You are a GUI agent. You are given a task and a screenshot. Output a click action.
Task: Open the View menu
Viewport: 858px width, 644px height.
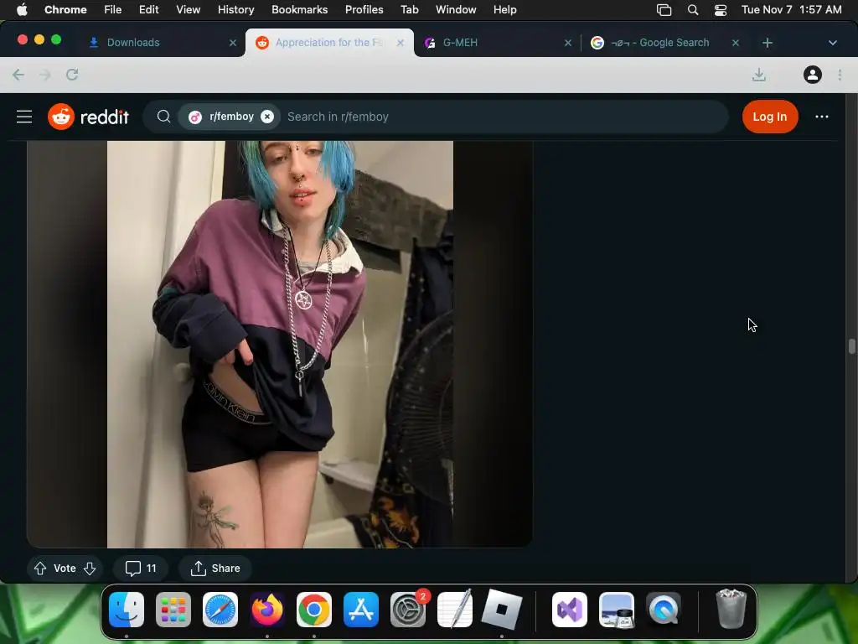pyautogui.click(x=188, y=9)
